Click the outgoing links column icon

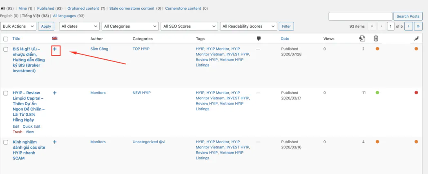pyautogui.click(x=362, y=39)
